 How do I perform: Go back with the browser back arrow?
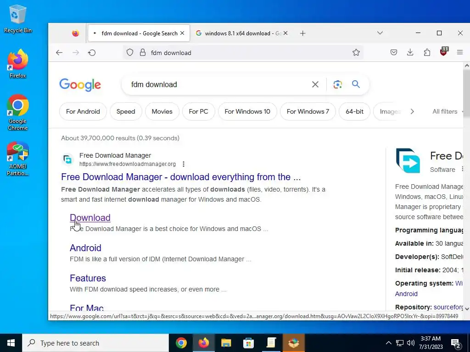[x=59, y=53]
